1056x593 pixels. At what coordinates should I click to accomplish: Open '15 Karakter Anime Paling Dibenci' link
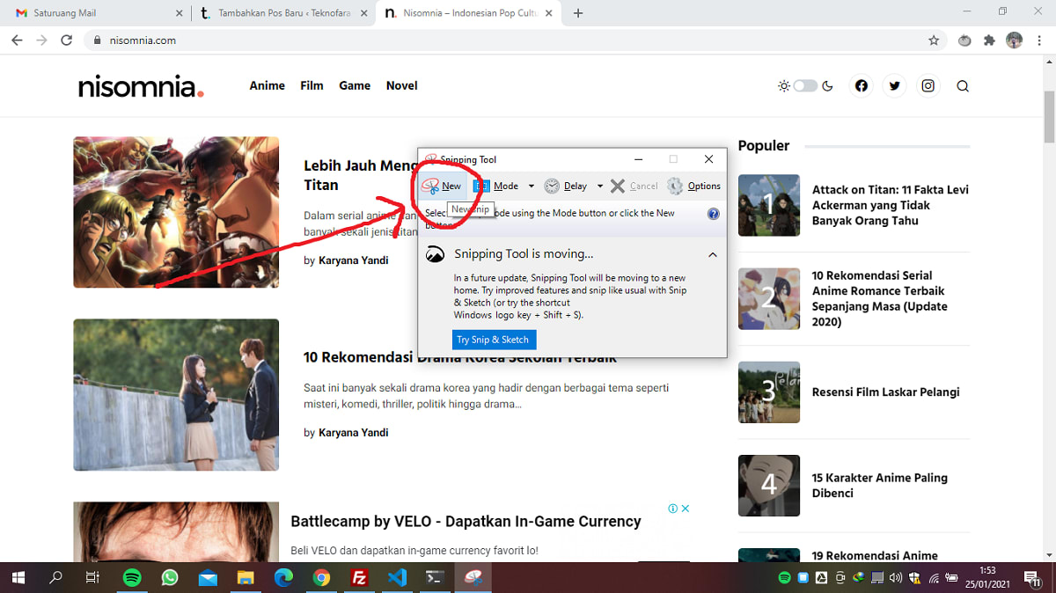(879, 486)
